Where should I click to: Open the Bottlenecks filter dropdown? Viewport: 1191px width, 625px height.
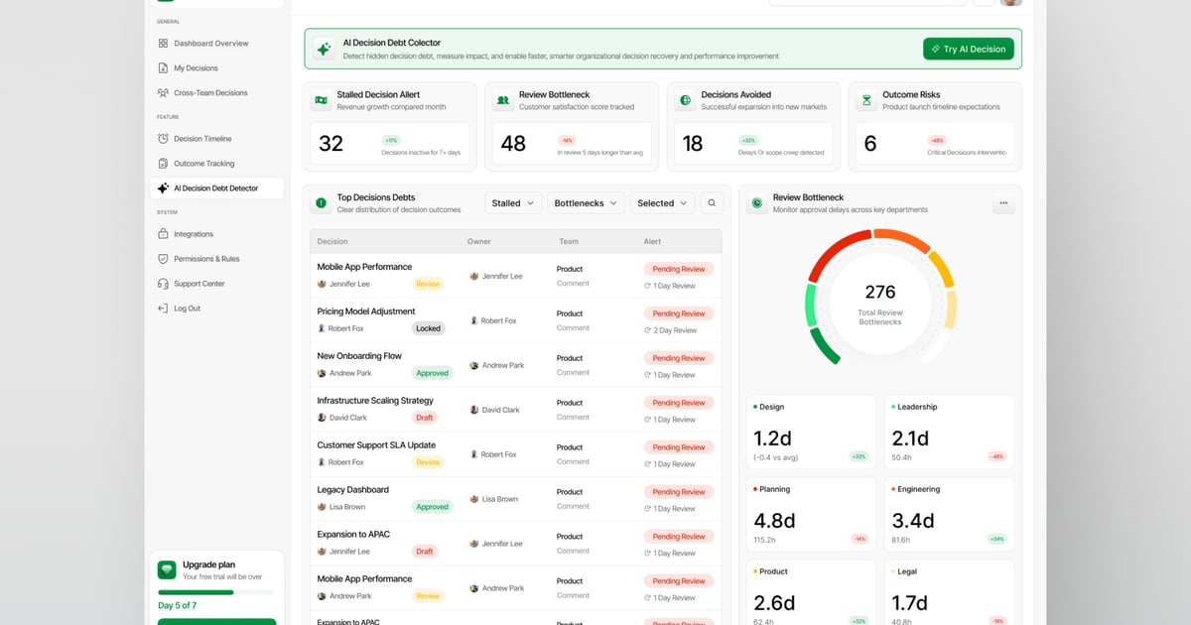pos(586,203)
